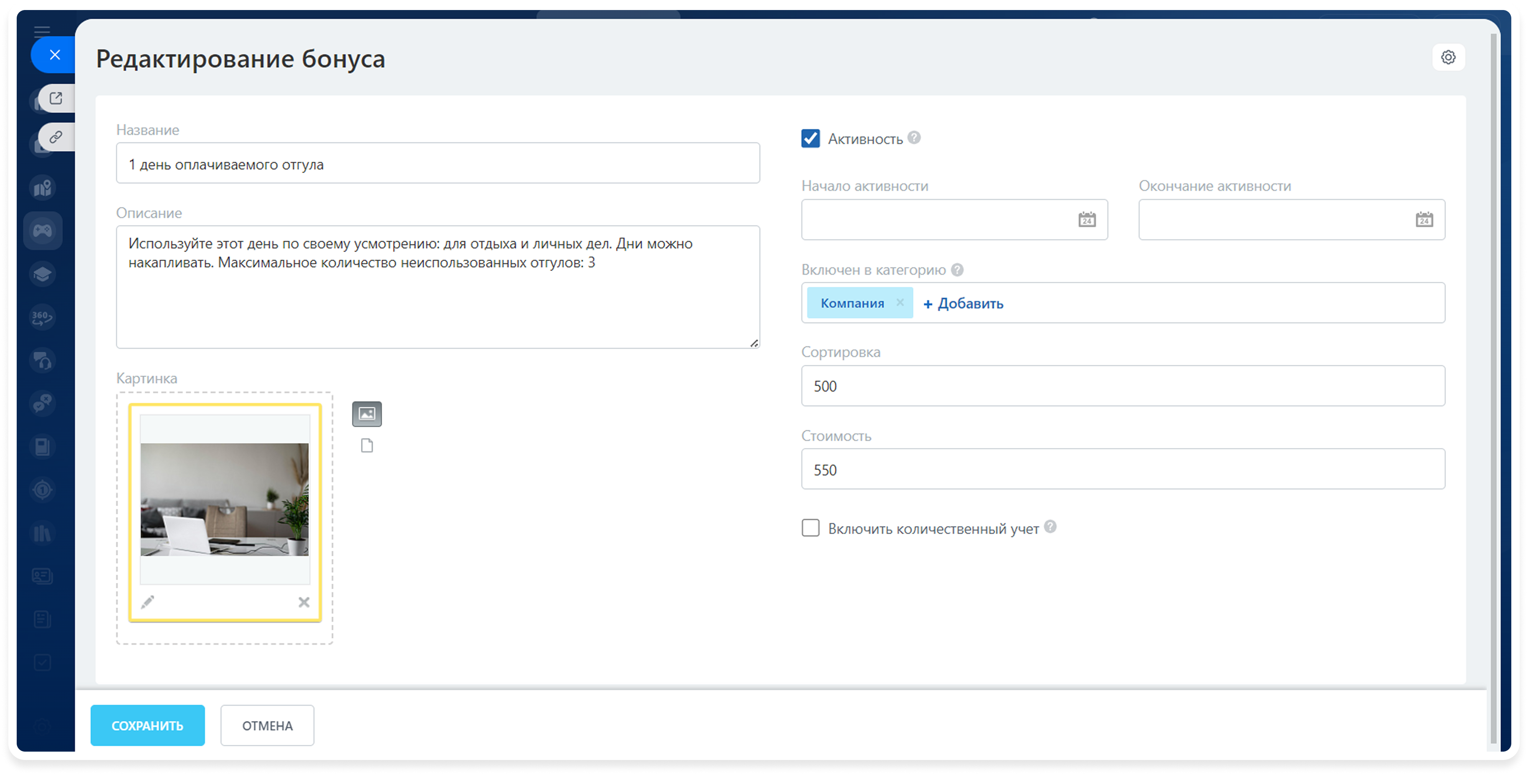Click + Добавить category link
The width and height of the screenshot is (1528, 775).
[963, 303]
